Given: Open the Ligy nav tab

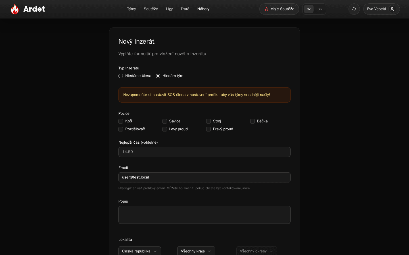Looking at the screenshot, I should (169, 9).
